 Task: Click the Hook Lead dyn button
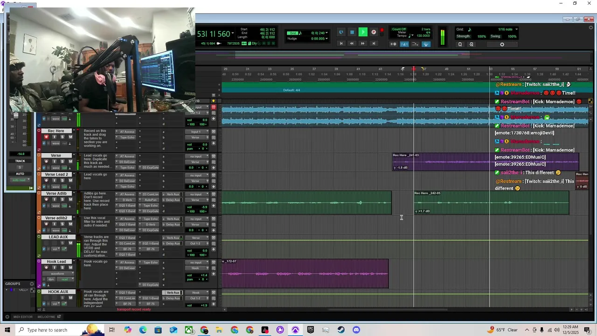(51, 279)
